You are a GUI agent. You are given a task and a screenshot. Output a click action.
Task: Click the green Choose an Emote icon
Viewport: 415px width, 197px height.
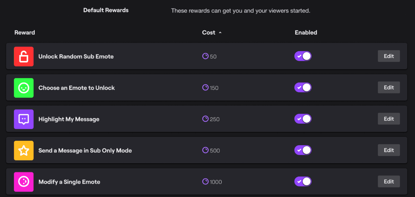click(x=24, y=88)
